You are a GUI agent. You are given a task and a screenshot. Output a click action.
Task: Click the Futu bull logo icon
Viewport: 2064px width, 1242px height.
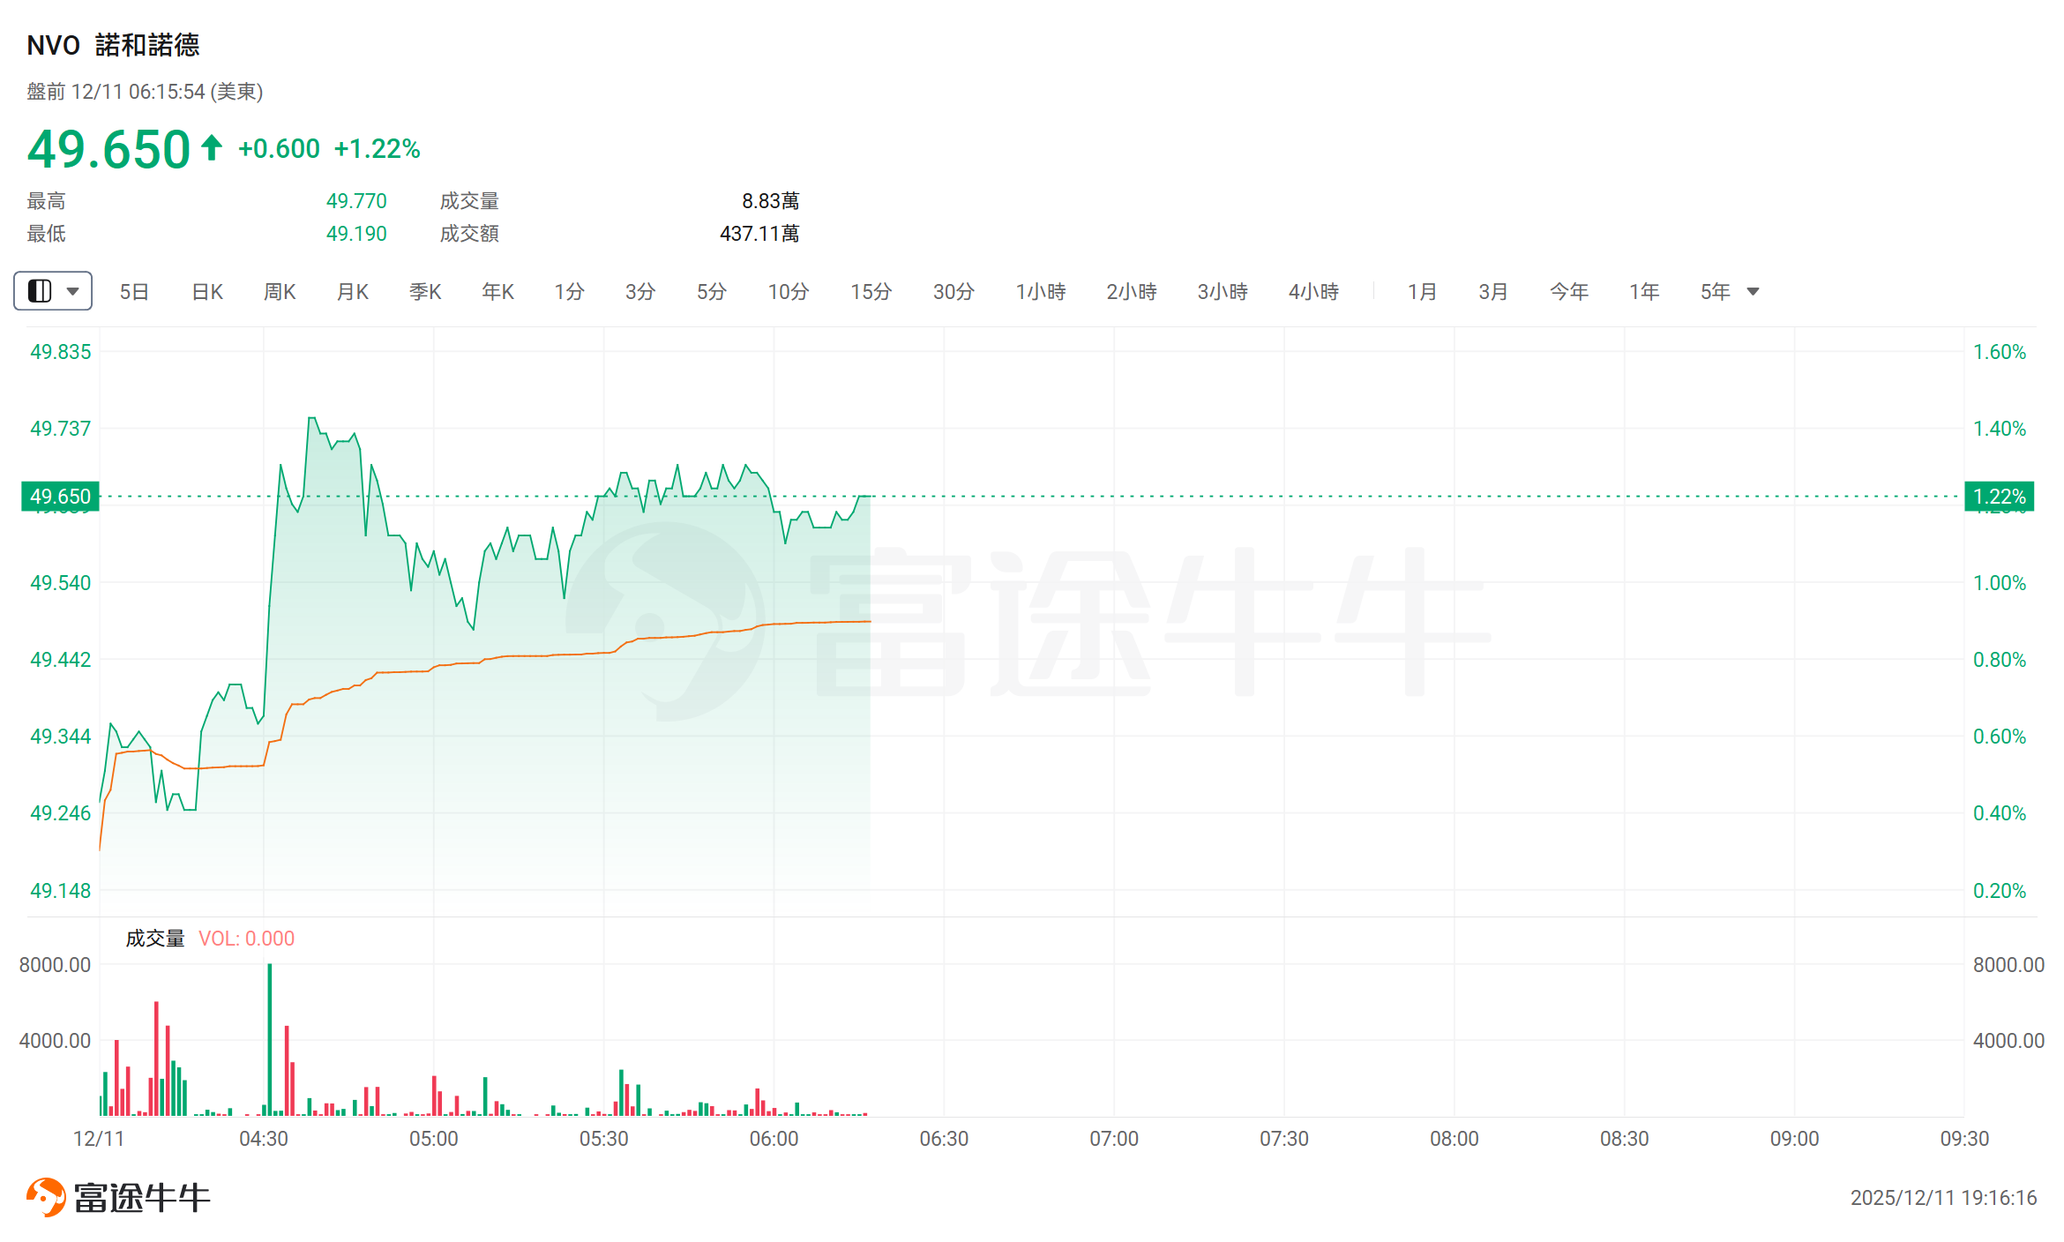click(x=46, y=1197)
